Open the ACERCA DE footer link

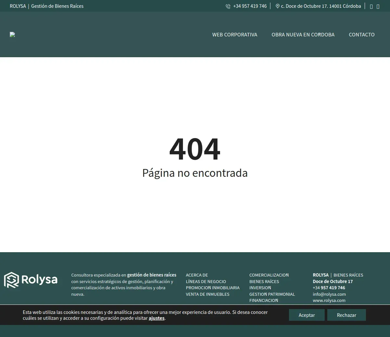(197, 275)
